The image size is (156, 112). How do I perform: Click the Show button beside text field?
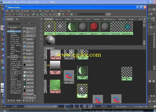pos(108,14)
